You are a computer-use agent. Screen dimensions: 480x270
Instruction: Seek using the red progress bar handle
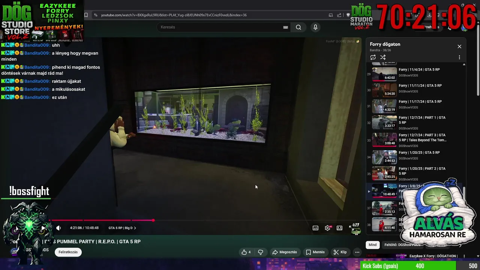(153, 220)
